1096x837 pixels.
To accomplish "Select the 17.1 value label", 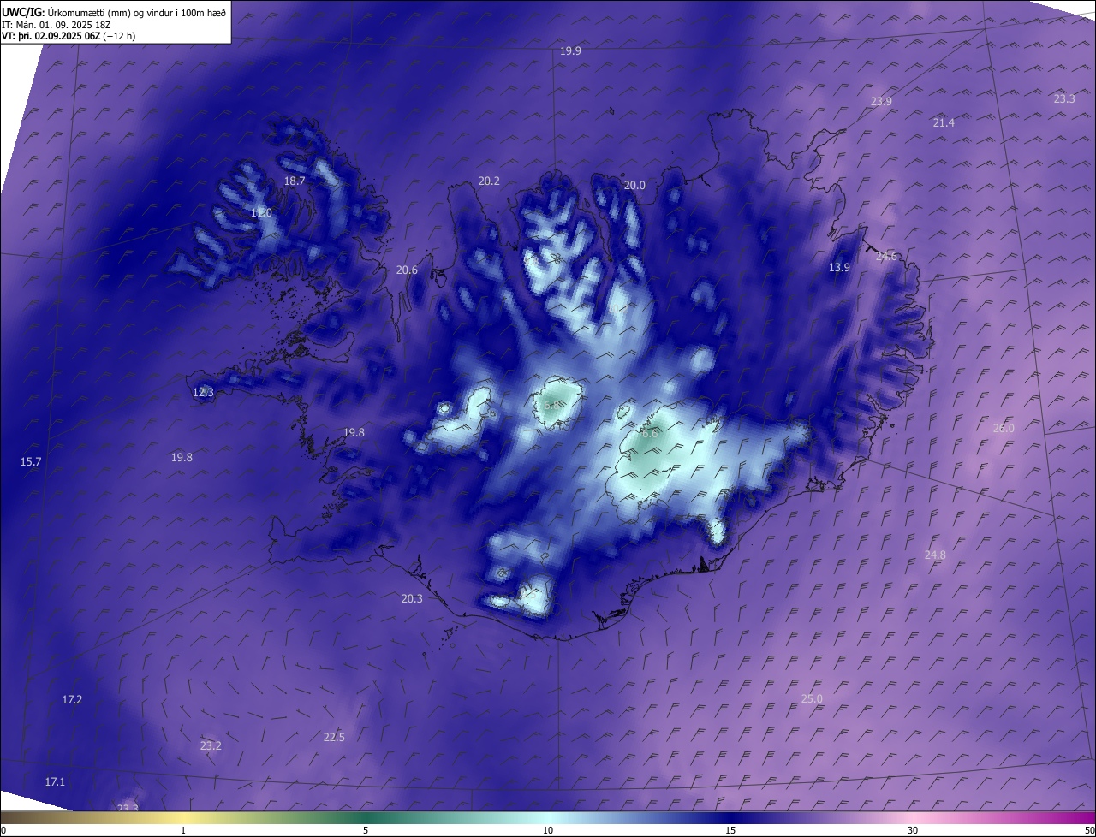I will 55,782.
